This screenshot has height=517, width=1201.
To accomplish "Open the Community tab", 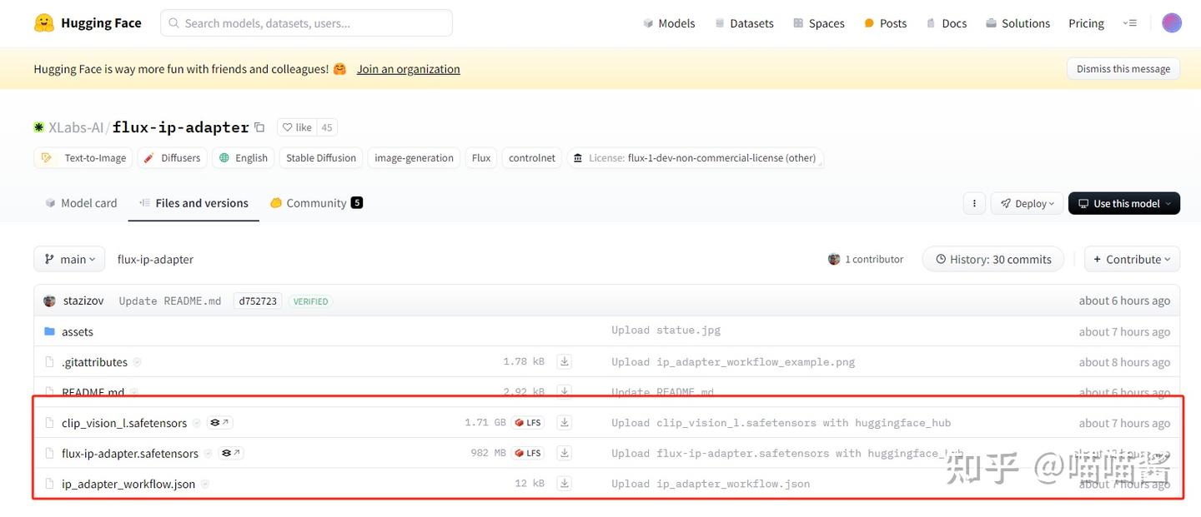I will tap(316, 203).
